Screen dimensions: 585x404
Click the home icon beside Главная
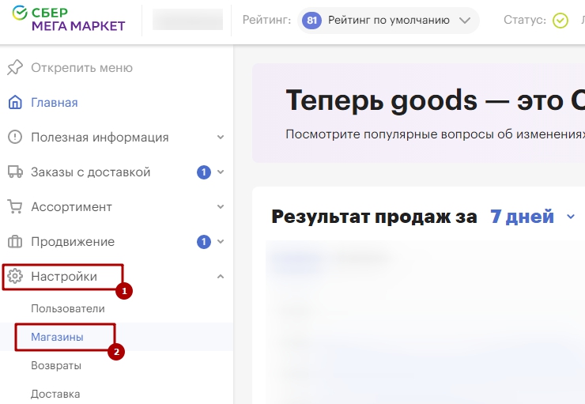click(15, 102)
